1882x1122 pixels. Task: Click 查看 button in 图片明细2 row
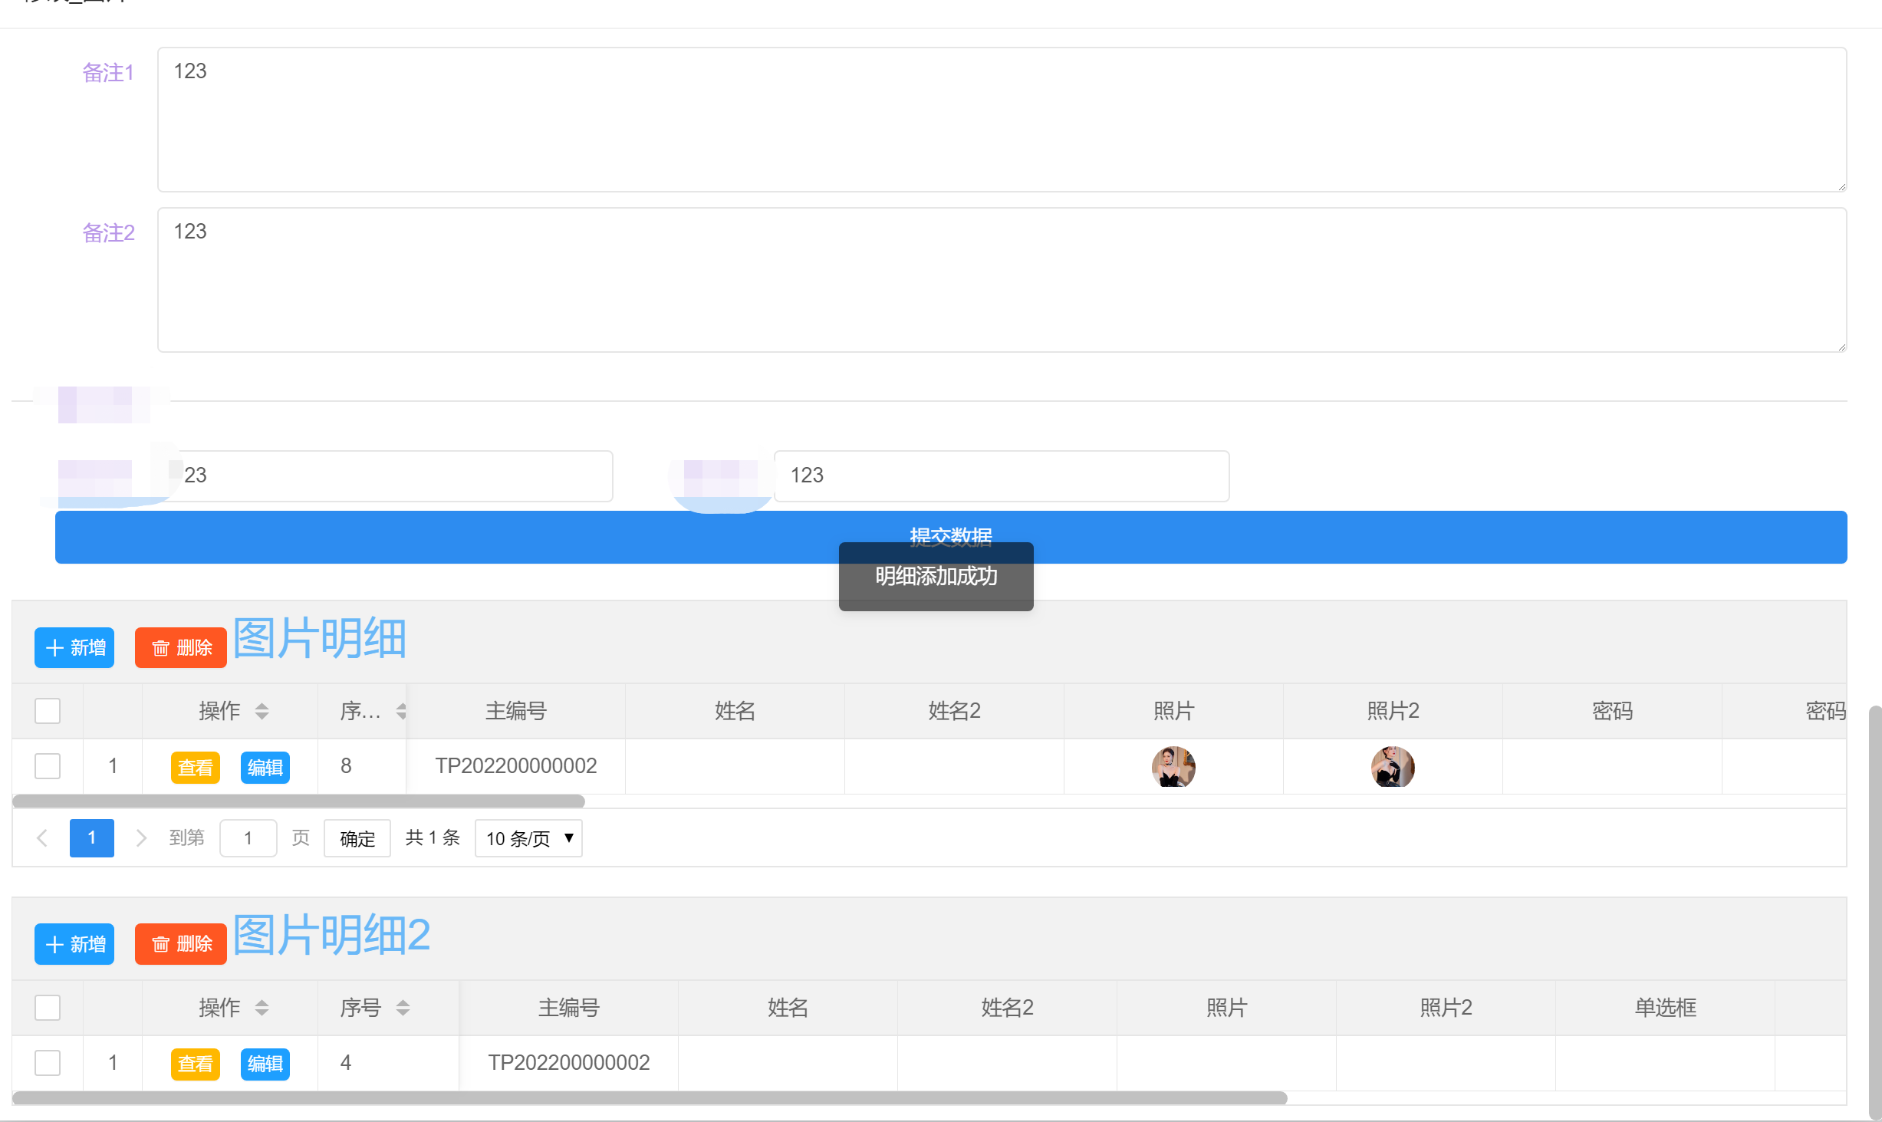(x=195, y=1064)
